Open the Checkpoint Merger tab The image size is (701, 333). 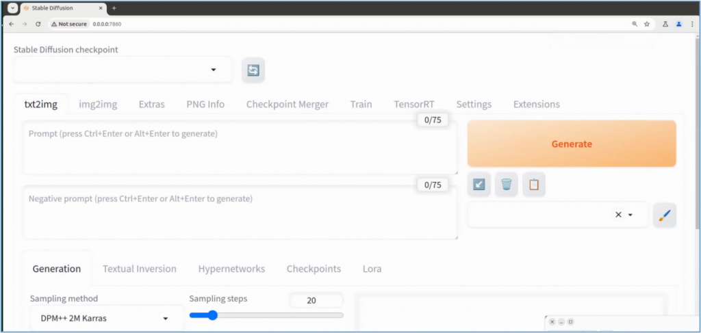(288, 105)
